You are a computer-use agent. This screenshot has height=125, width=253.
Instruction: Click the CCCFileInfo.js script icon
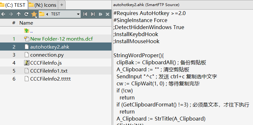27,63
